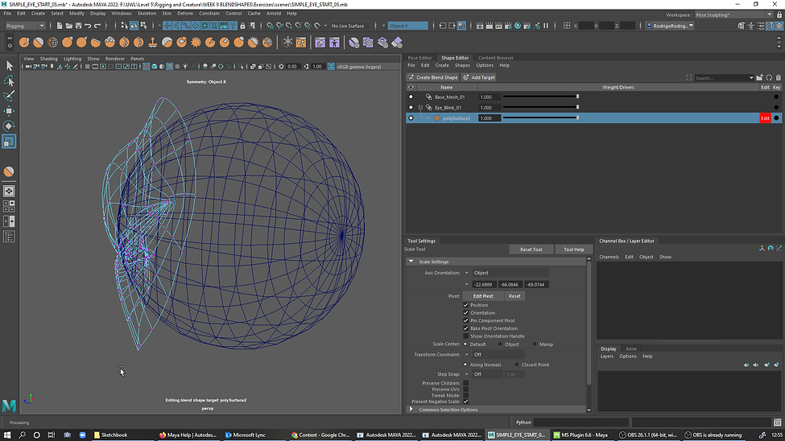Switch to the Content Browser tab

click(x=496, y=58)
